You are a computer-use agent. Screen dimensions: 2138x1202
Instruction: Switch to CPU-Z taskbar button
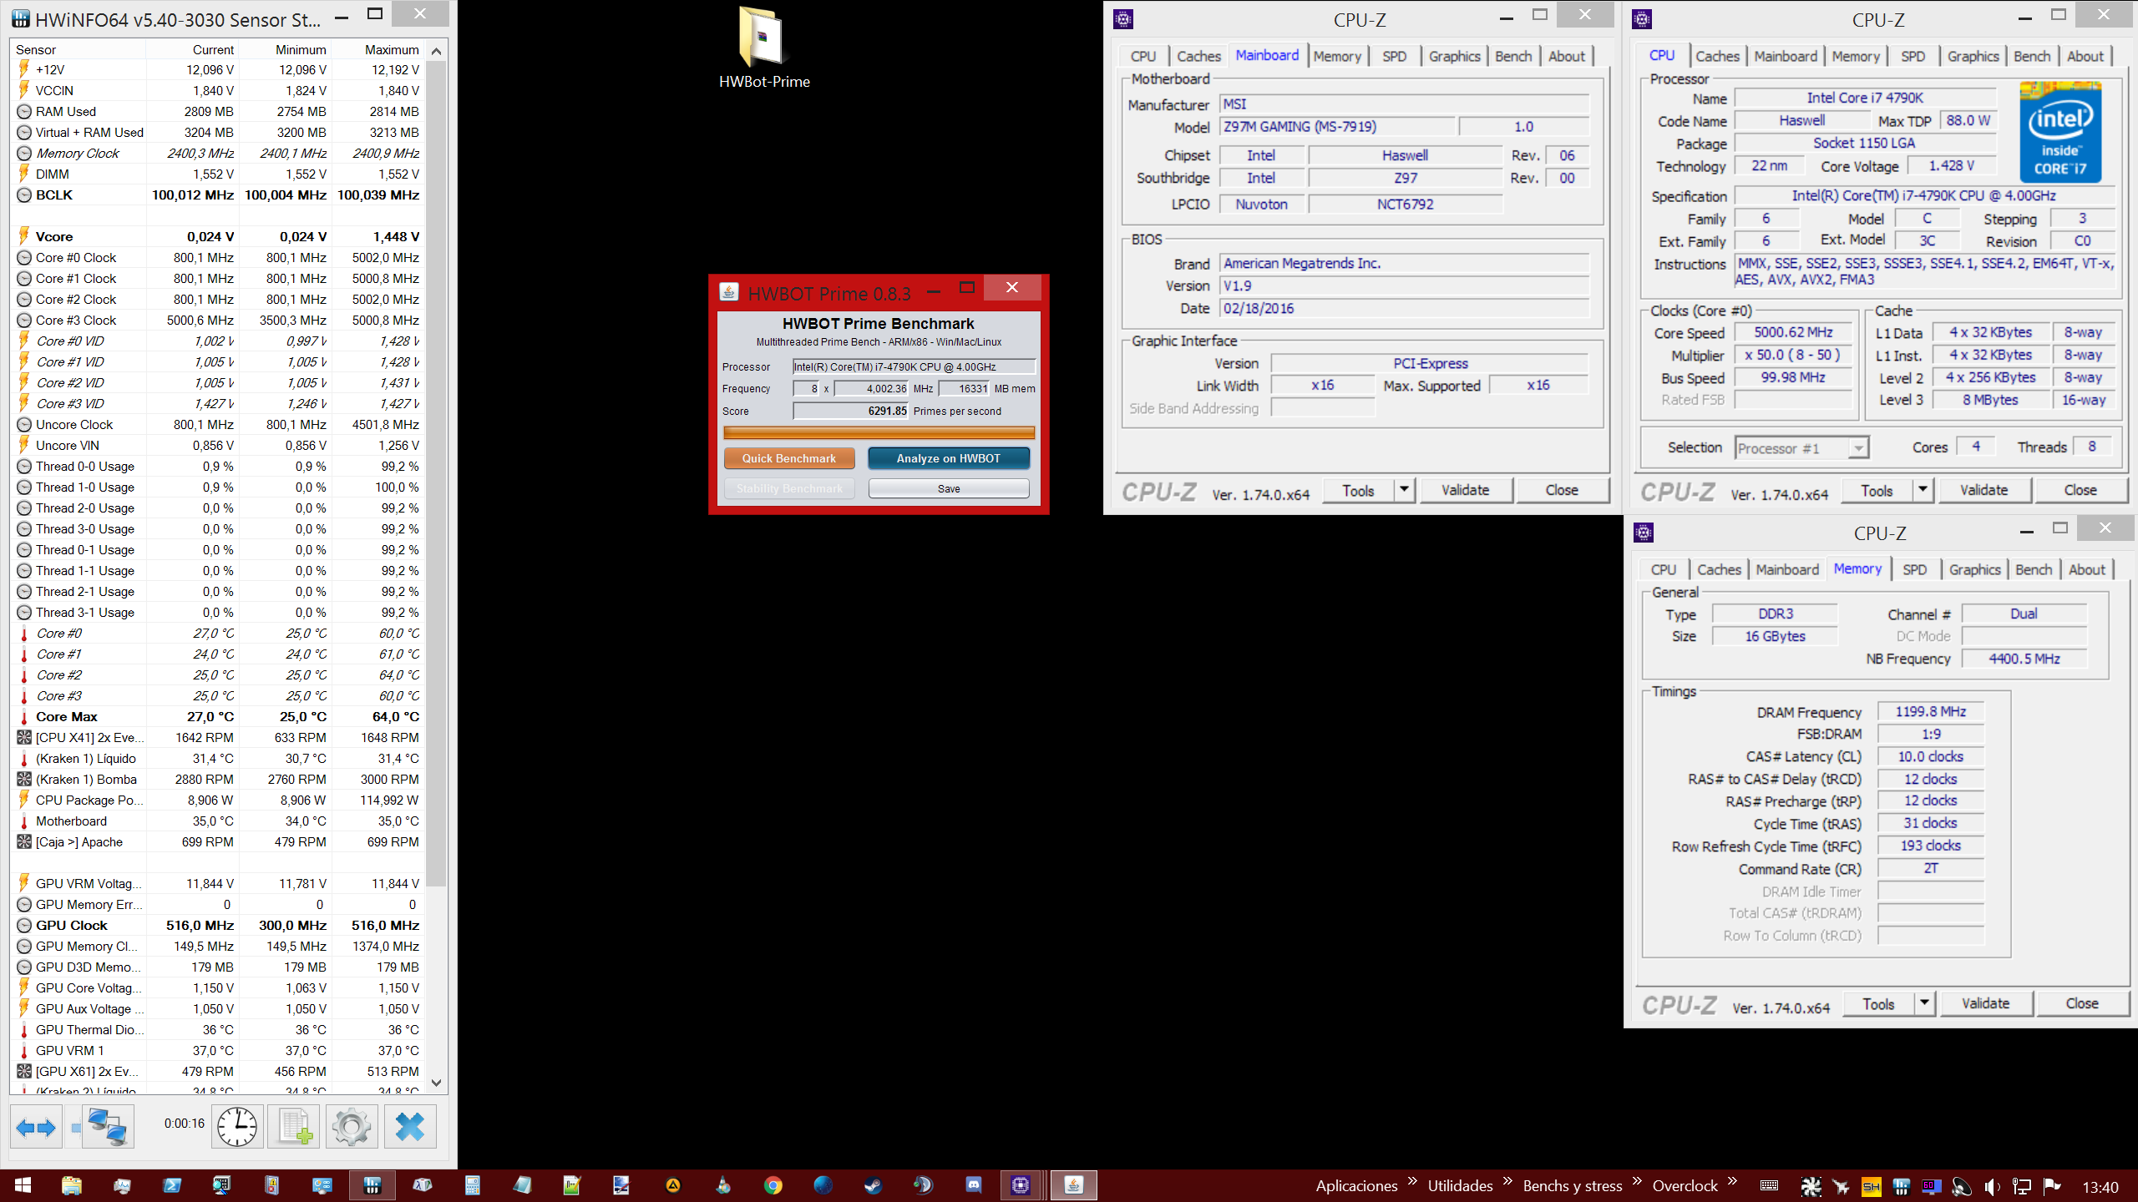1021,1185
